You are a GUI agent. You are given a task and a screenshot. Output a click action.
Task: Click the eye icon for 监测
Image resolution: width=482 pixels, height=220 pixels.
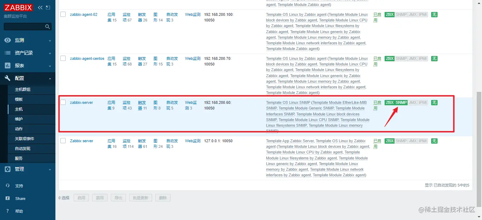click(7, 40)
